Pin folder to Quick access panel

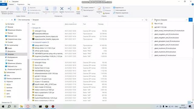click(x=7, y=10)
